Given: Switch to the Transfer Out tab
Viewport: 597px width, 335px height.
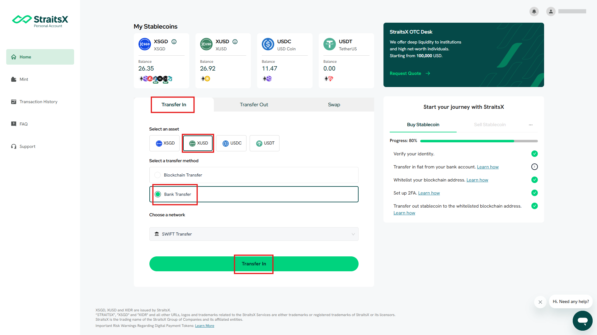Looking at the screenshot, I should (254, 105).
